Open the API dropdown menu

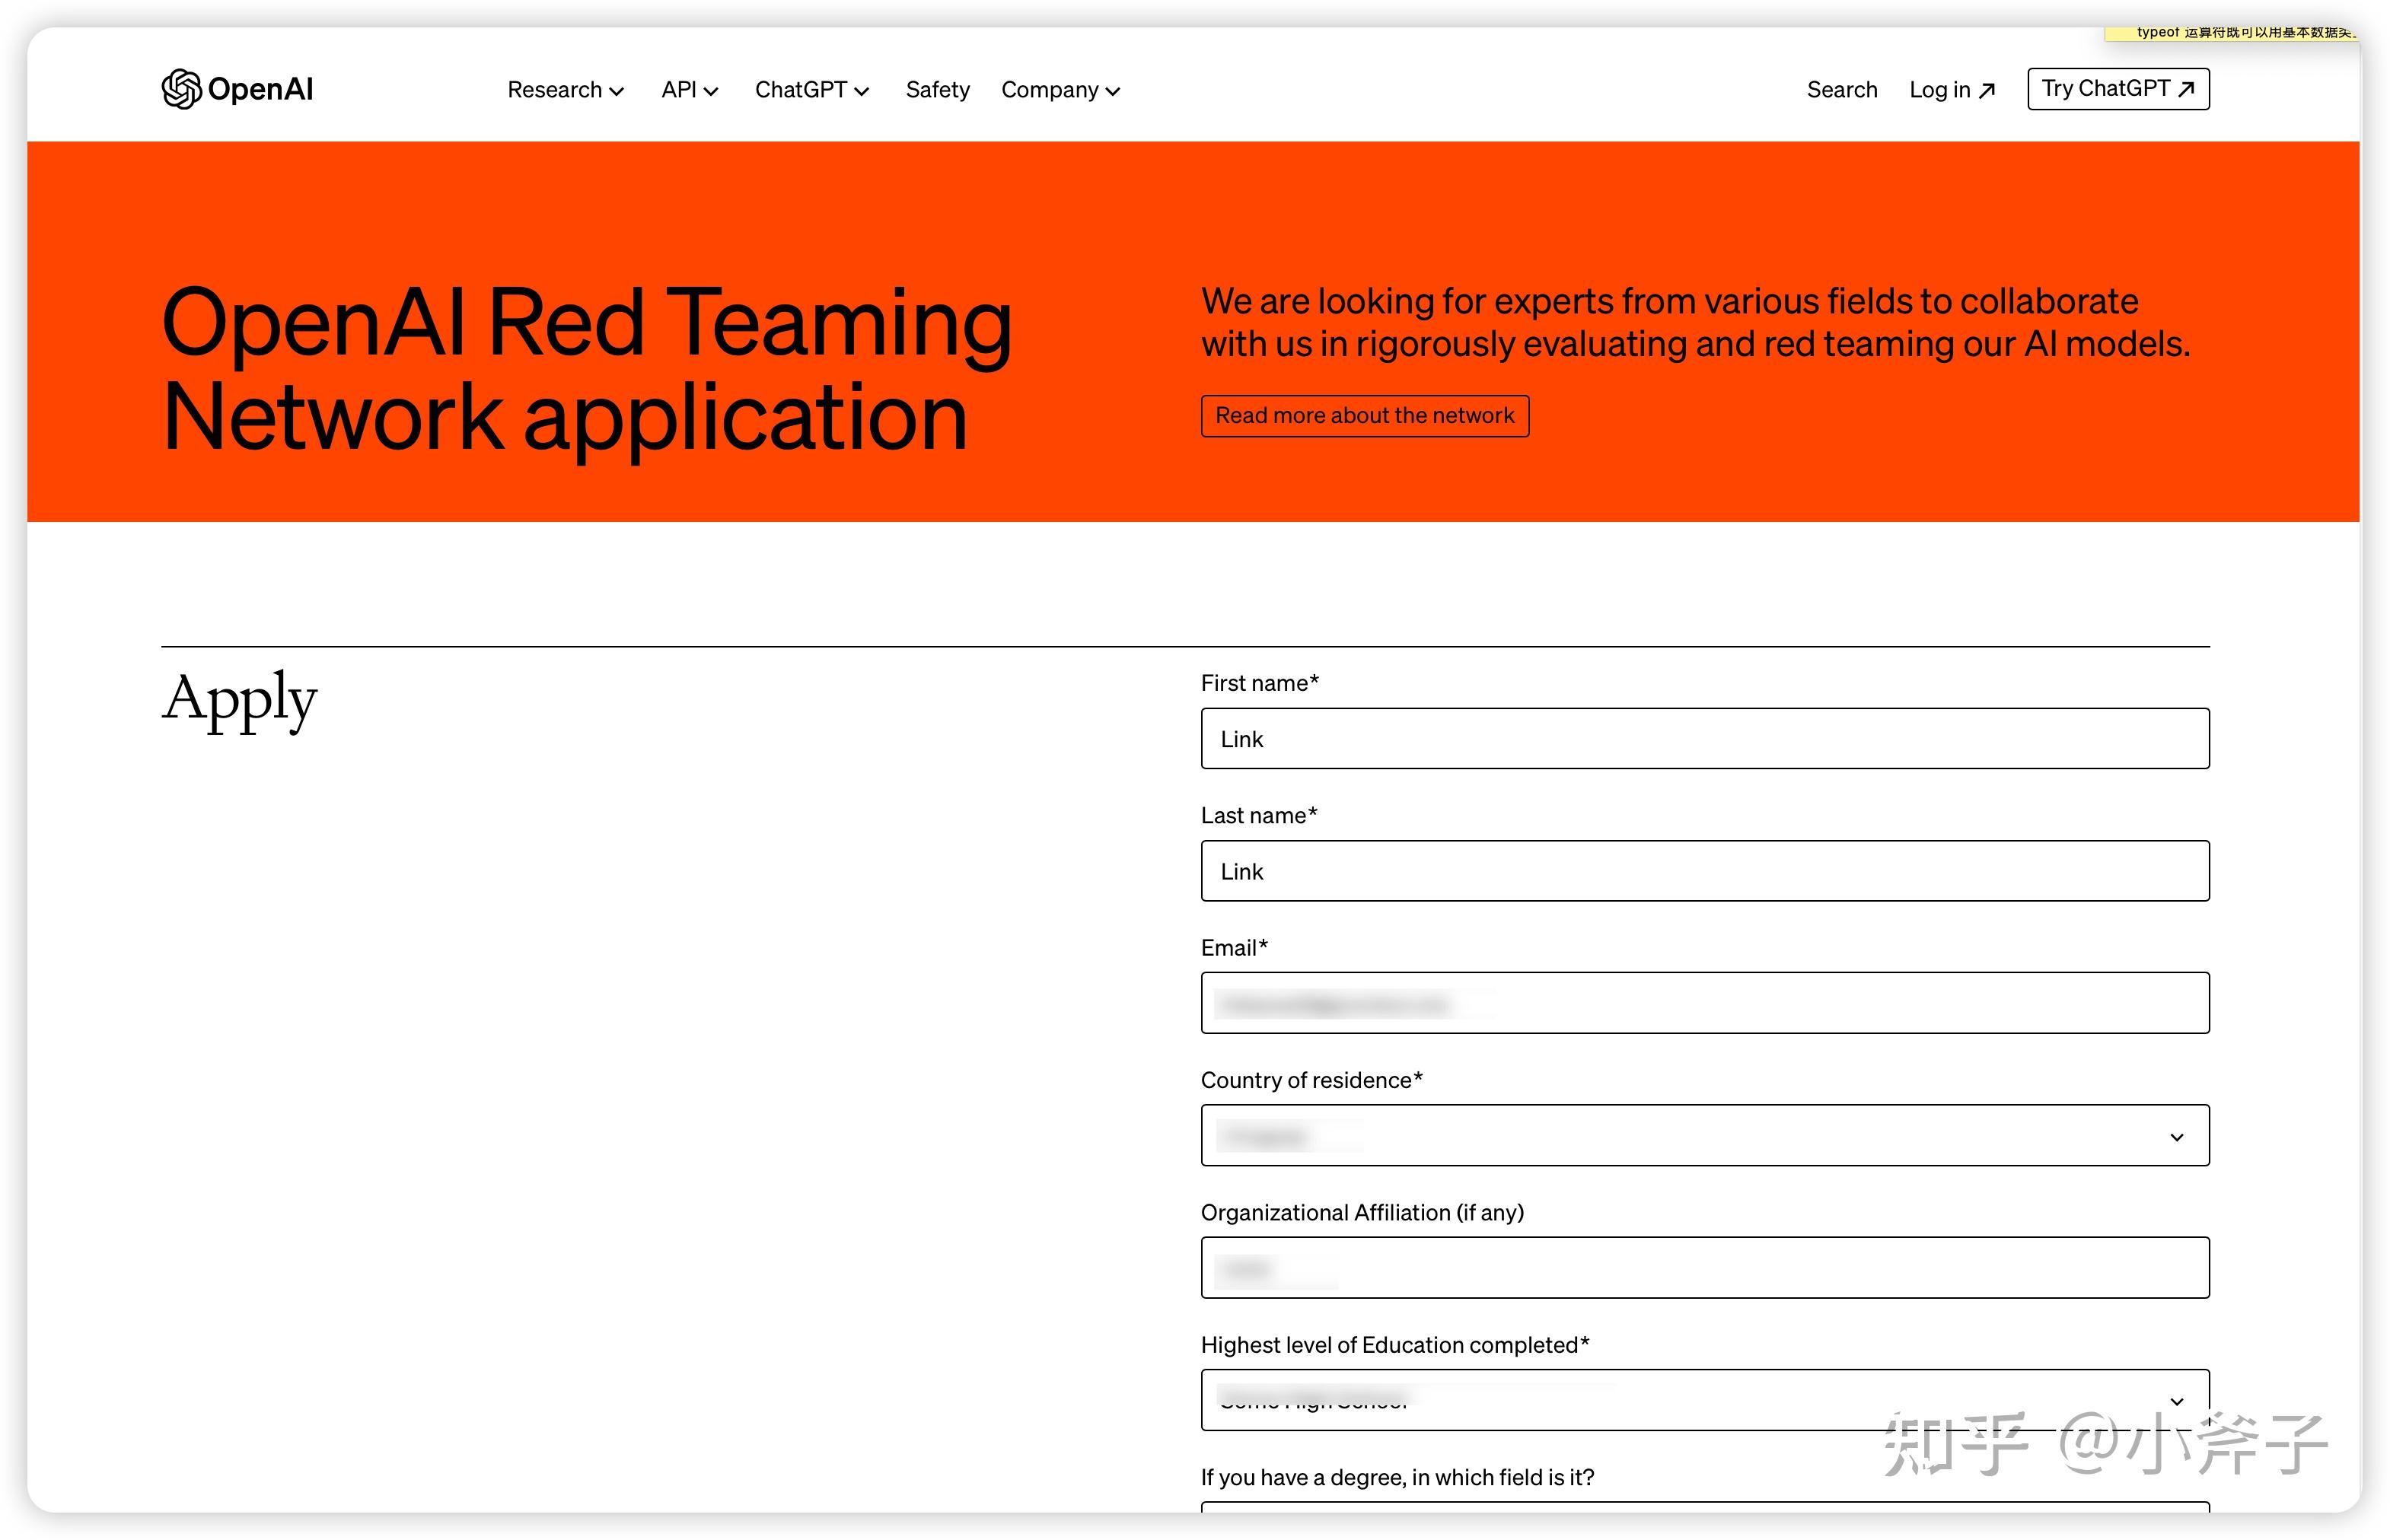(688, 90)
